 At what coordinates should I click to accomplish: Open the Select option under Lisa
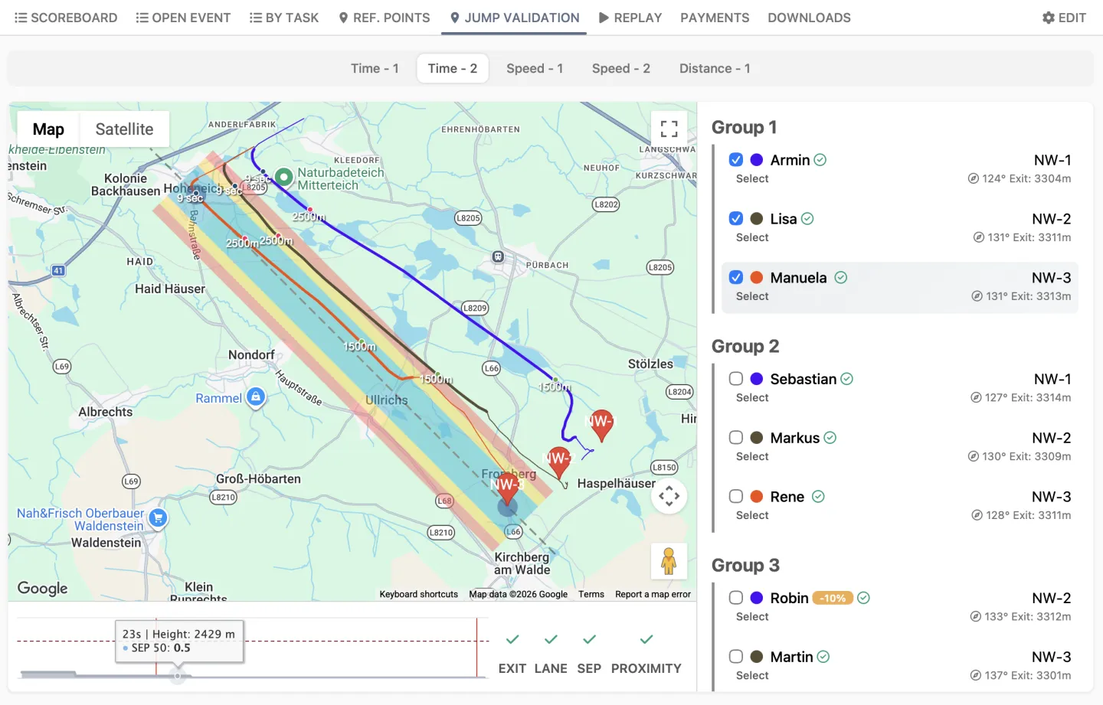752,237
